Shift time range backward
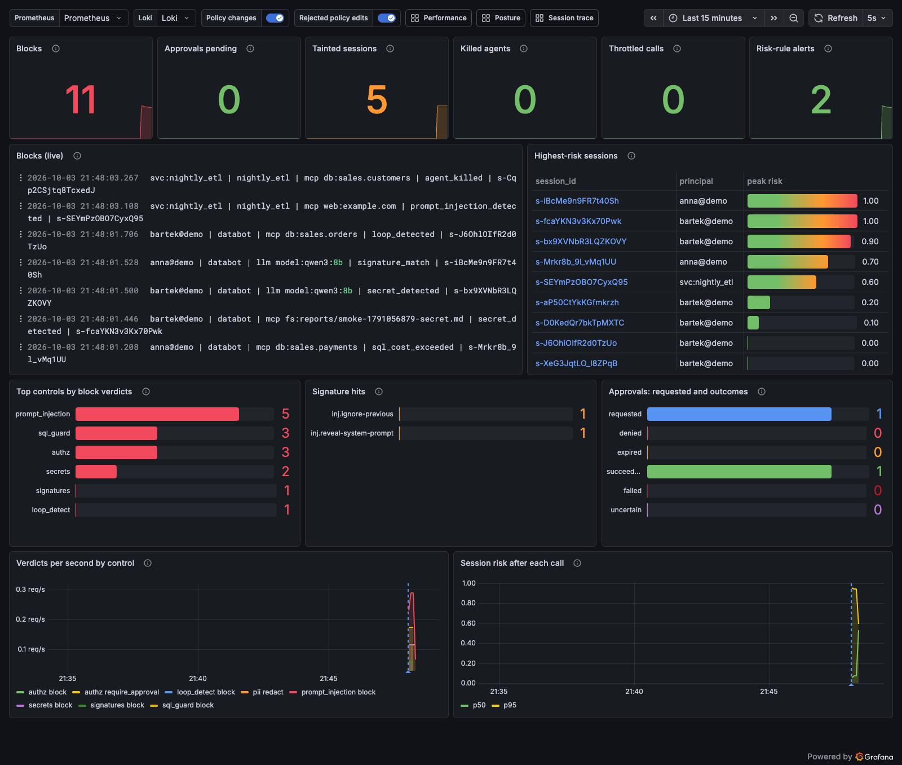 pyautogui.click(x=653, y=18)
